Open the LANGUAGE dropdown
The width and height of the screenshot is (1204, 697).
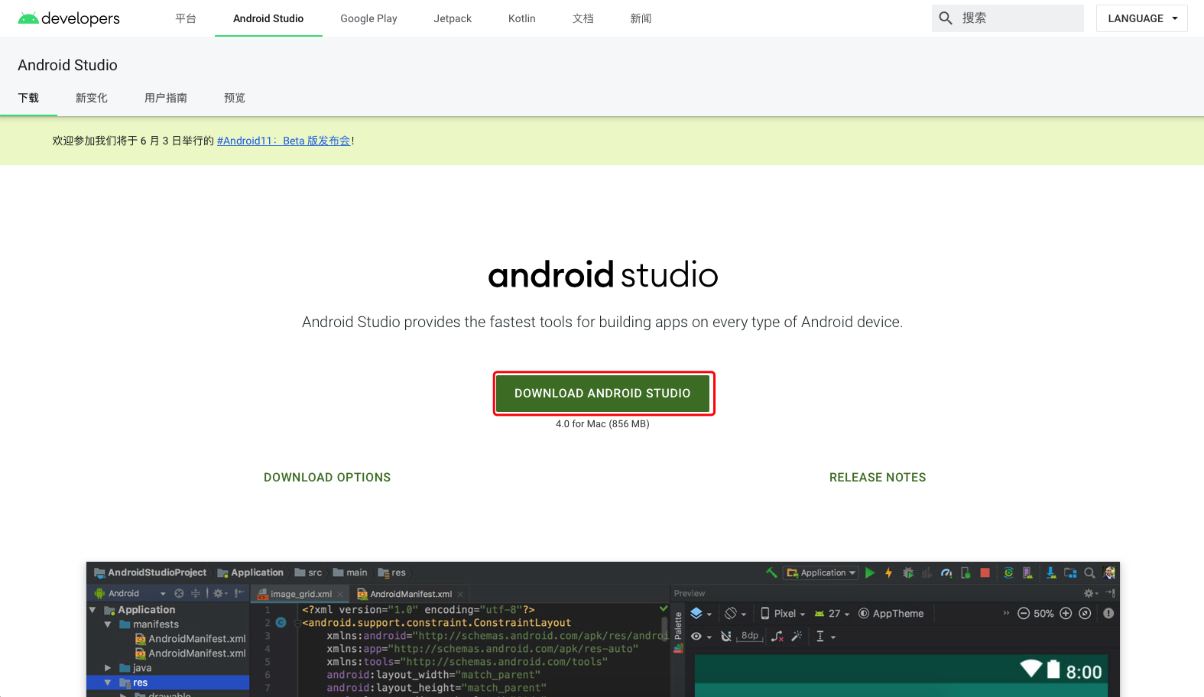coord(1142,18)
